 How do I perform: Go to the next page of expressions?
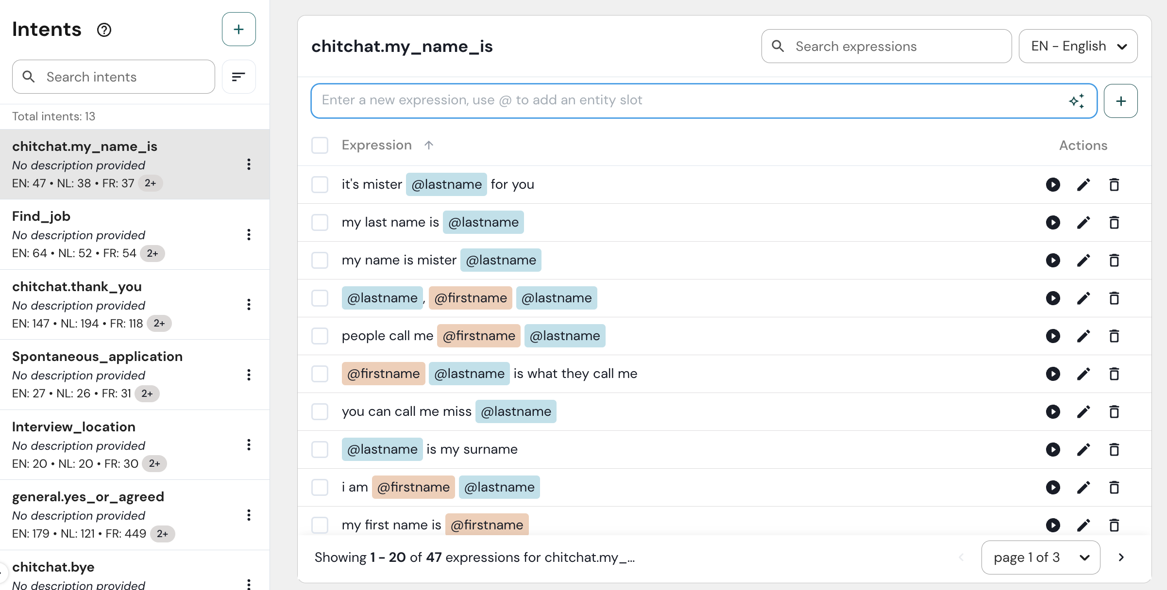coord(1121,557)
